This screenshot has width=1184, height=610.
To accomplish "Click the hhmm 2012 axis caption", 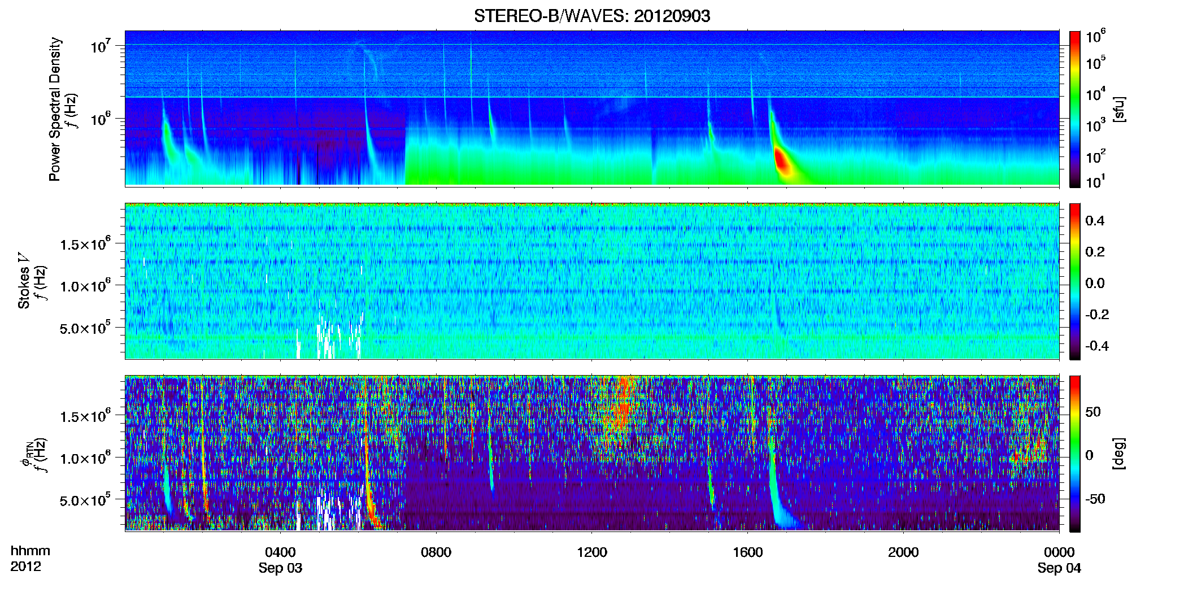I will [x=31, y=559].
